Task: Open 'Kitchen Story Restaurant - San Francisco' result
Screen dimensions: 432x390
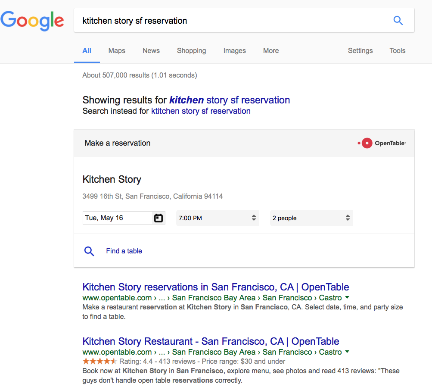Action: coord(211,341)
